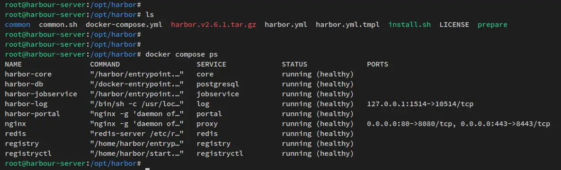Click the nginx container name
This screenshot has height=170, width=561.
coord(15,124)
